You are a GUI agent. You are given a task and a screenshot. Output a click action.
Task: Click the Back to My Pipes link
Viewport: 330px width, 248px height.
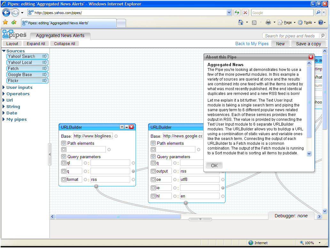(x=252, y=43)
